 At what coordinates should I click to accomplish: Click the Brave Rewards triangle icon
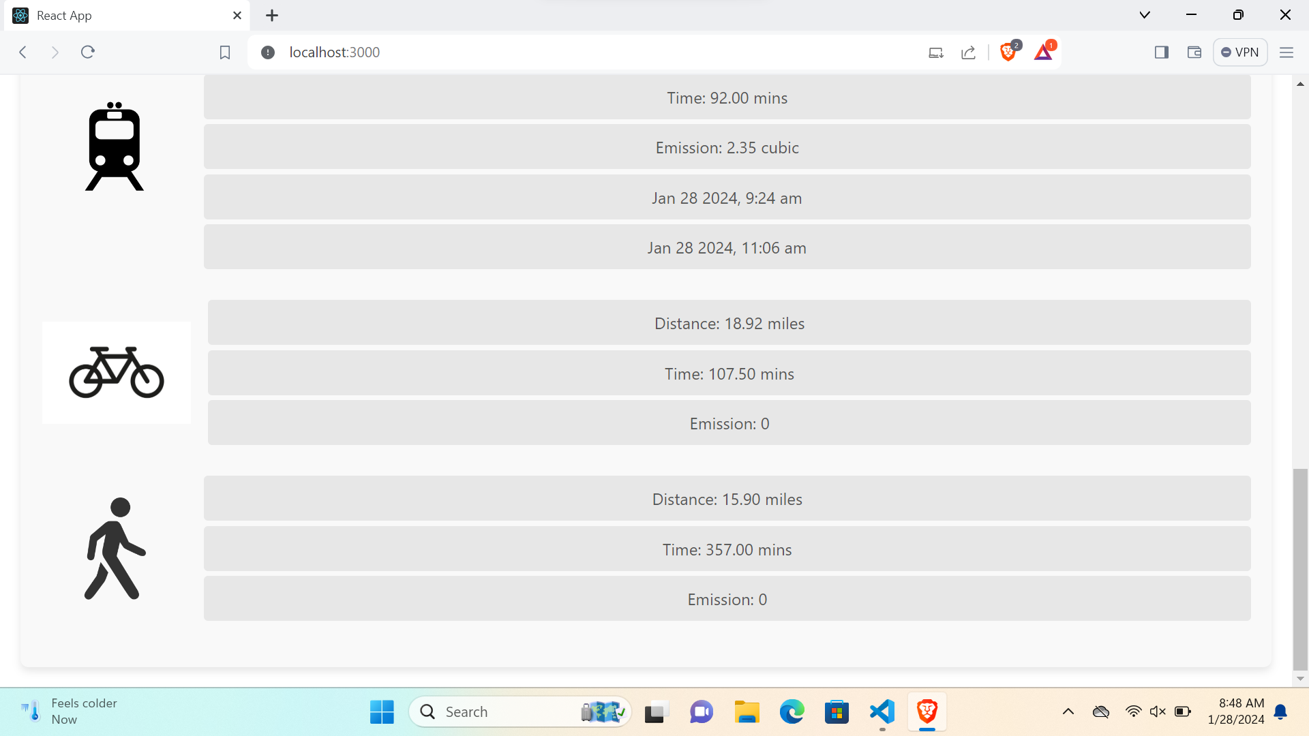(x=1043, y=52)
